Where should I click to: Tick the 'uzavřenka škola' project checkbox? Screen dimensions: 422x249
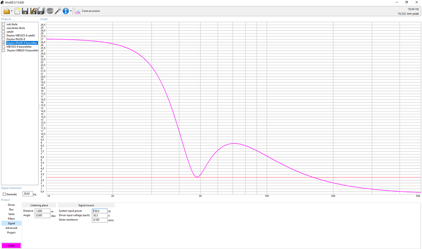4,28
